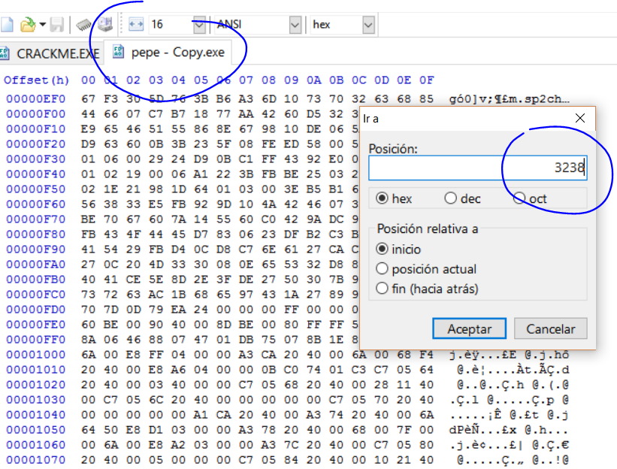Open the bytes per row dropdown showing 16
Viewport: 617px width, 469px height.
199,25
